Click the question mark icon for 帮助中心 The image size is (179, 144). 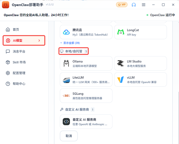8,84
